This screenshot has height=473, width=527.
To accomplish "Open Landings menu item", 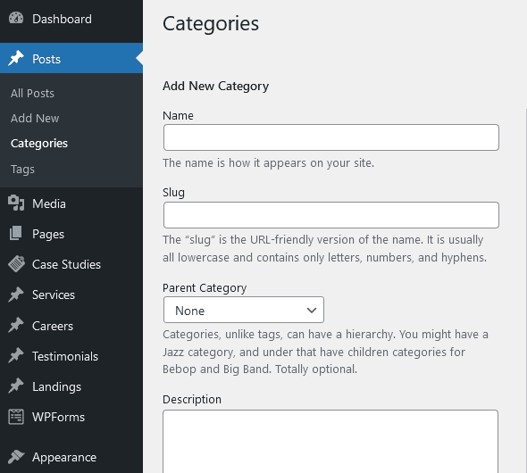I will coord(71,386).
